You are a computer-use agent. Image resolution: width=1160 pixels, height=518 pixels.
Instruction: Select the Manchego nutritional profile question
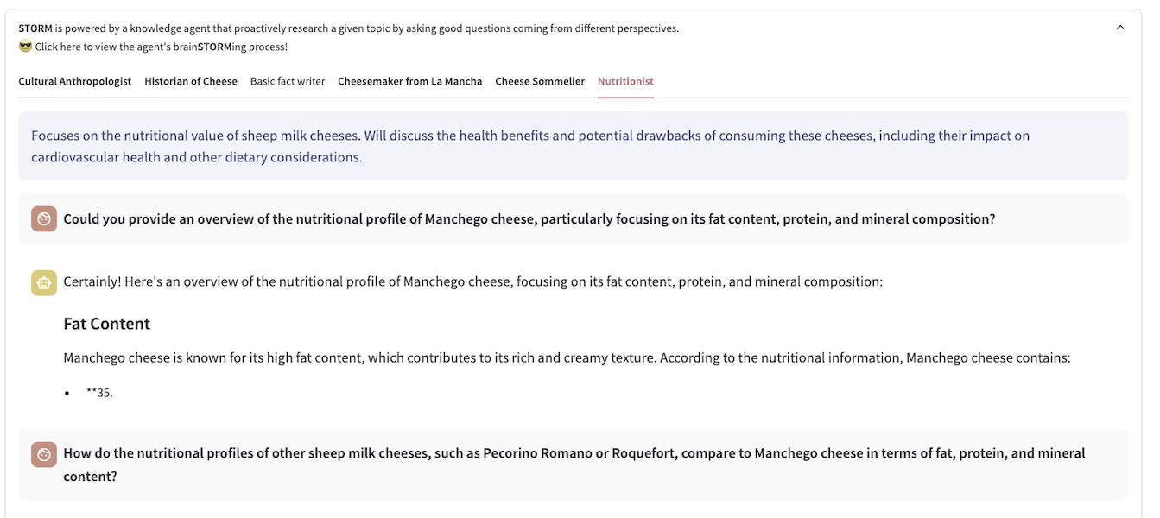click(x=529, y=218)
